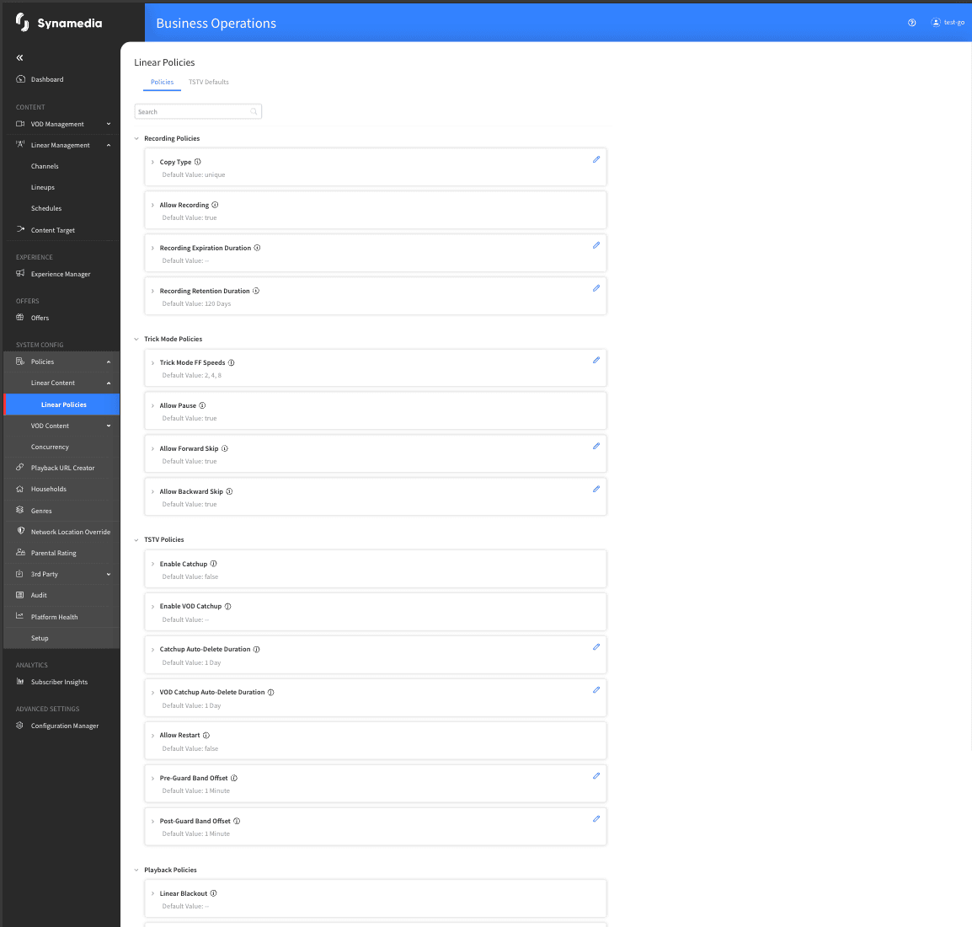Screen dimensions: 972x927
Task: Open Playback URL Creator
Action: (62, 469)
